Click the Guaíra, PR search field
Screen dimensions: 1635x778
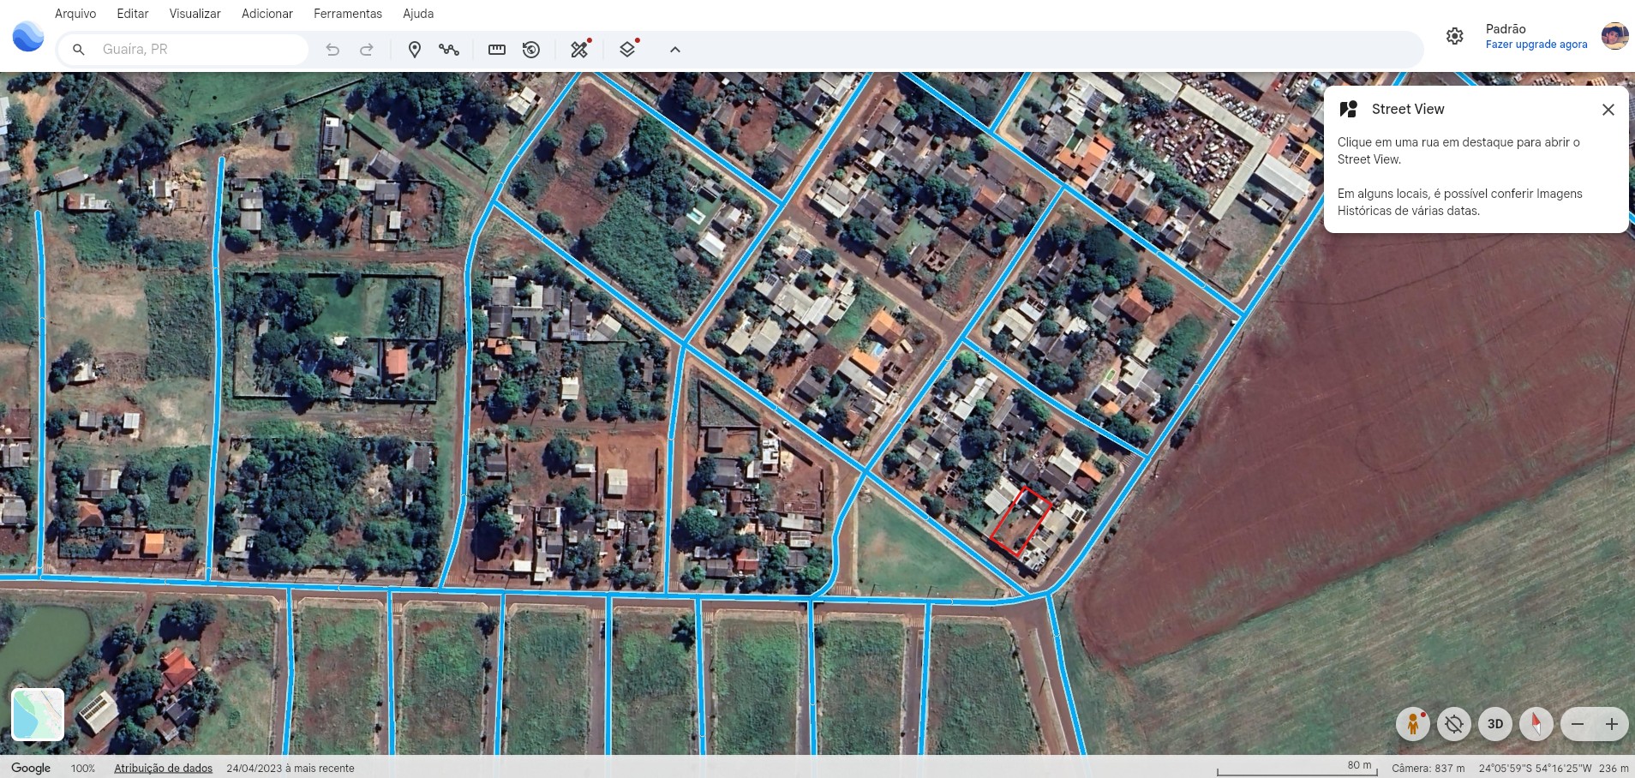[x=197, y=50]
